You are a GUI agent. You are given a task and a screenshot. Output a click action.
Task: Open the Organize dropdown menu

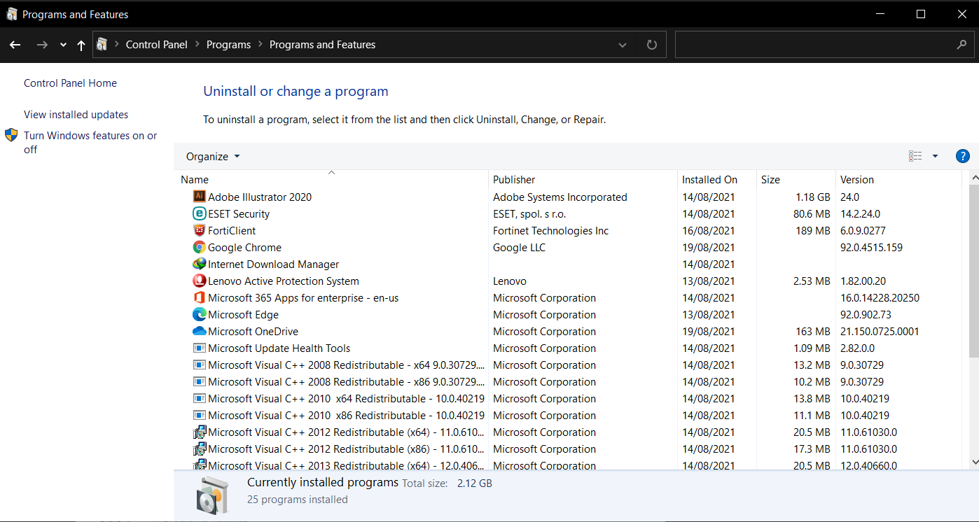(213, 156)
